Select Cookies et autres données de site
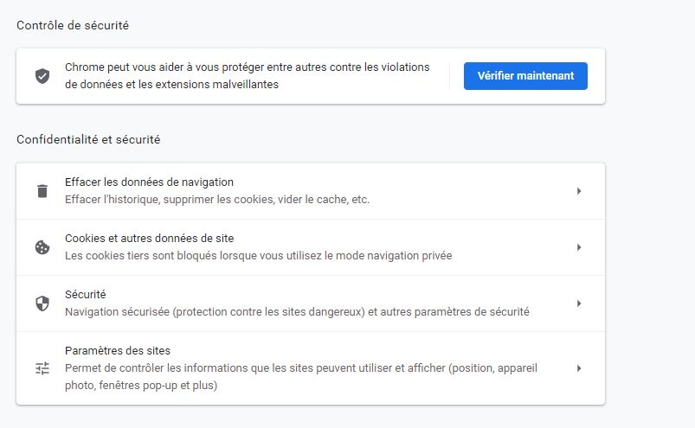 tap(150, 239)
